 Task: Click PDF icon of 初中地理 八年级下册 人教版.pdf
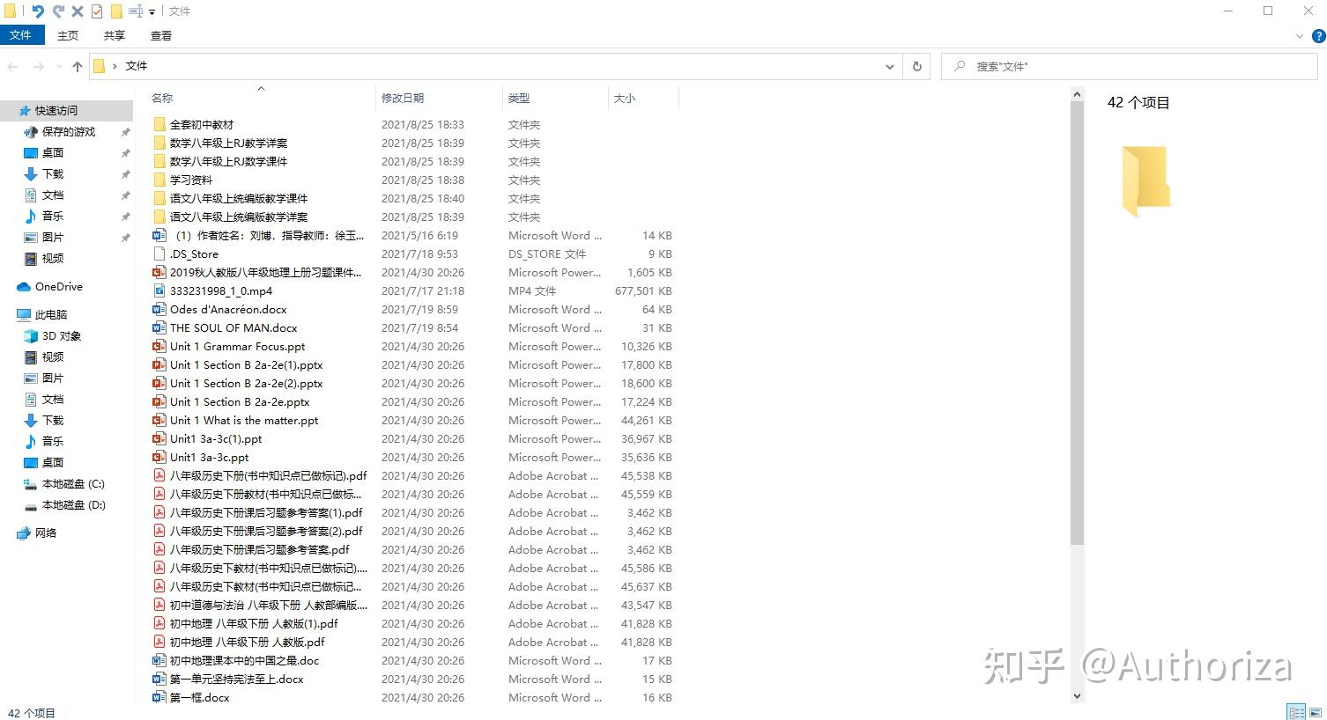pyautogui.click(x=159, y=642)
